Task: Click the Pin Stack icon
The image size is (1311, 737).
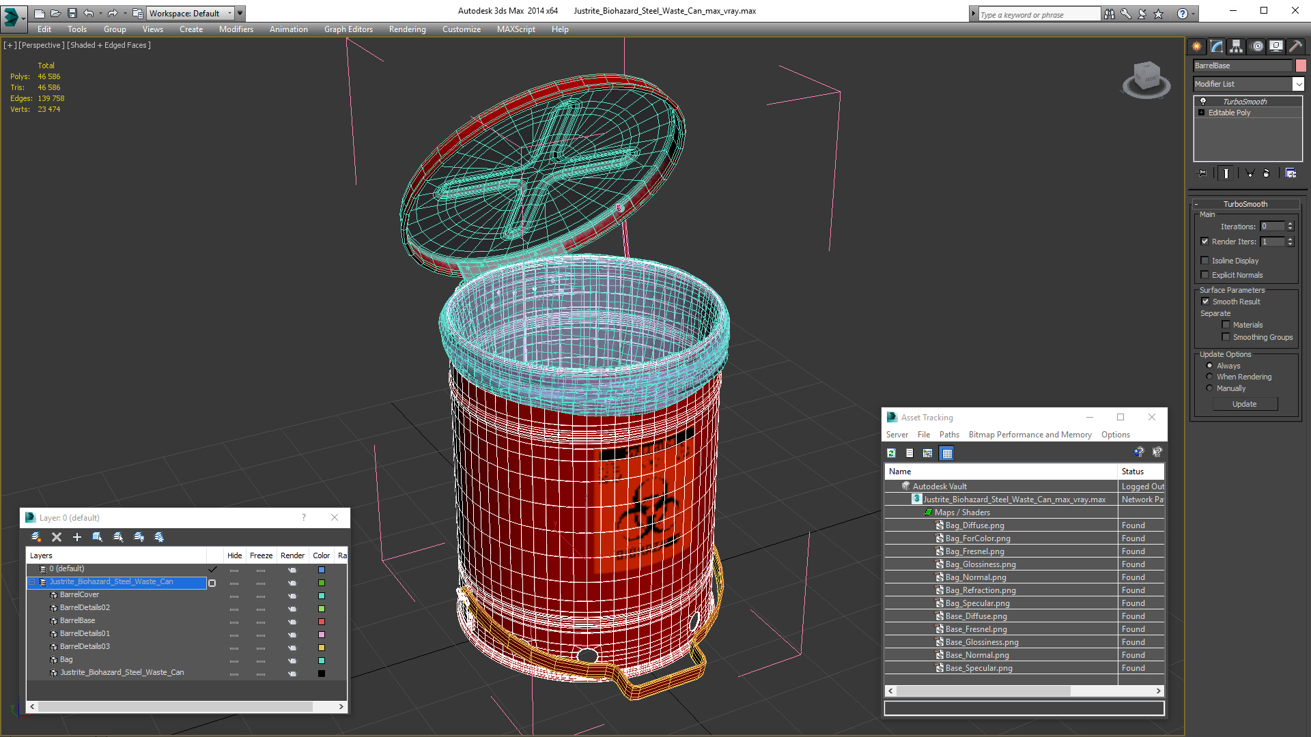Action: click(x=1202, y=173)
